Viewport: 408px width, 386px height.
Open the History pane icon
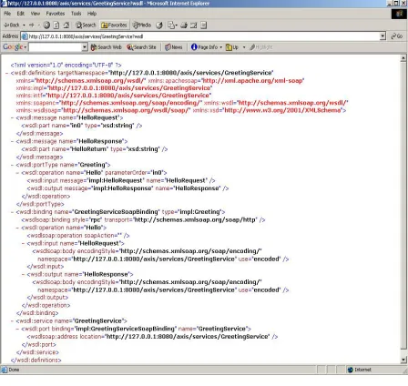tap(159, 25)
